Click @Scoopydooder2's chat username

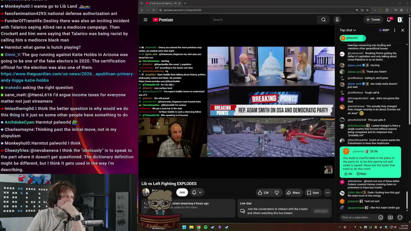point(358,98)
